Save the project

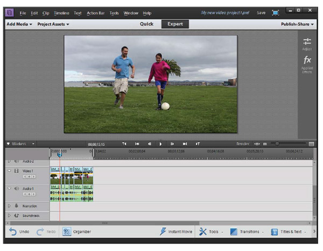261,13
